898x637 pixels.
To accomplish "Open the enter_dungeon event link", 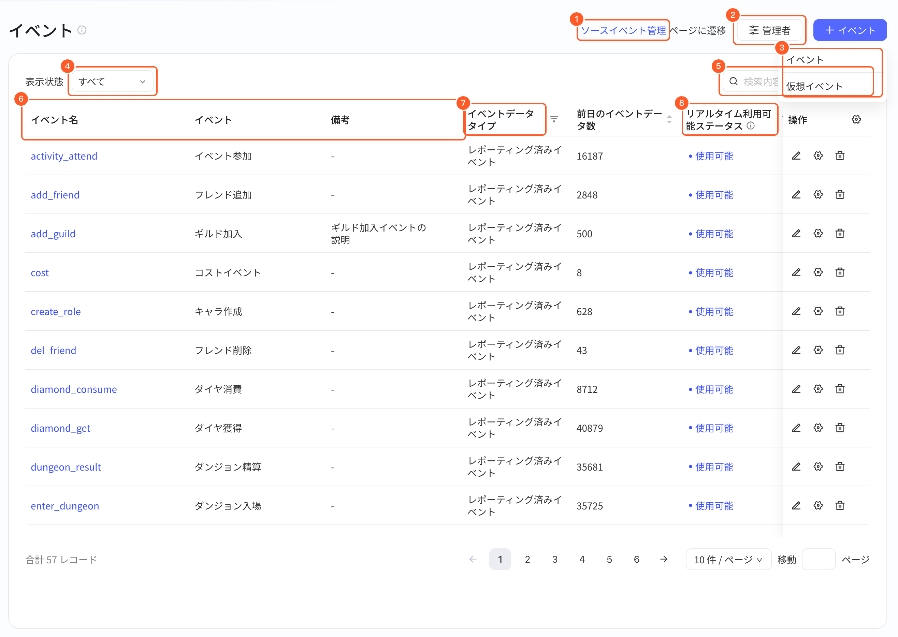I will click(65, 505).
